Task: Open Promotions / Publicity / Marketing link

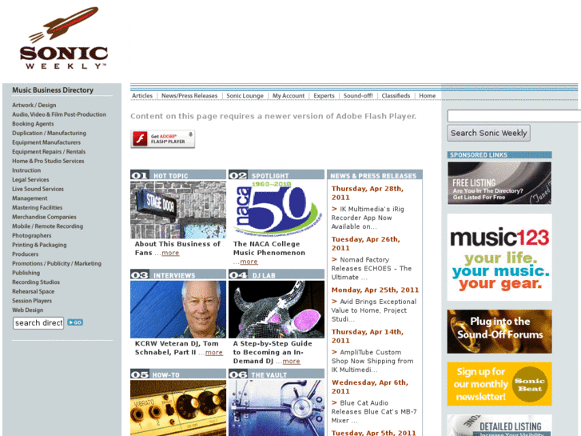Action: [x=57, y=263]
